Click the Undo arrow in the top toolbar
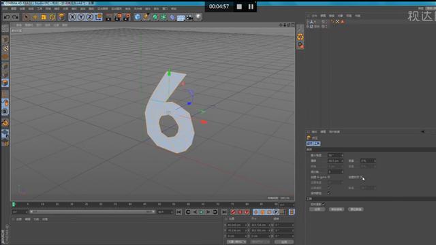This screenshot has width=436, height=245. coord(7,17)
